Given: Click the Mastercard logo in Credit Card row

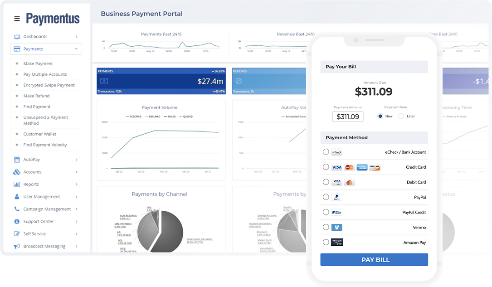Looking at the screenshot, I should click(x=349, y=167).
